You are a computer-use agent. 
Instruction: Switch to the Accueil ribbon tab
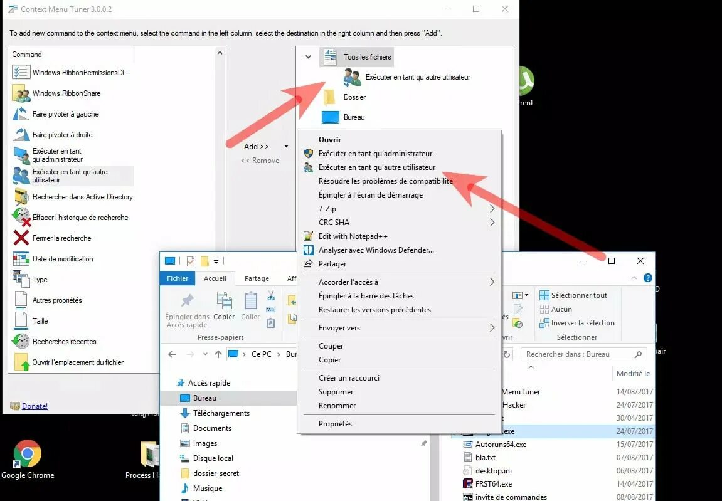point(215,278)
